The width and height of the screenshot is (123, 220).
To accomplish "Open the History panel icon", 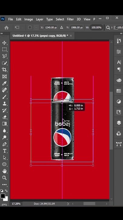I will coord(119,41).
